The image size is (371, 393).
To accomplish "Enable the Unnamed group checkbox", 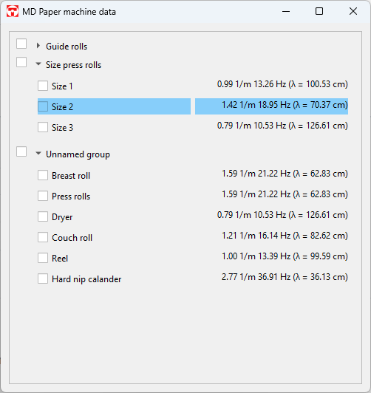I will (21, 151).
